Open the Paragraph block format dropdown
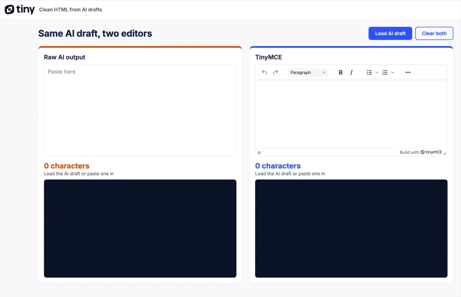The height and width of the screenshot is (297, 461). coord(308,72)
